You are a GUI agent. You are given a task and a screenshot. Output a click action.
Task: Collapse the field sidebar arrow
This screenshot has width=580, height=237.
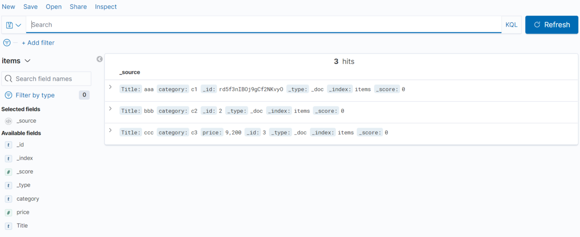[100, 59]
